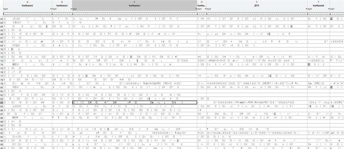Select row header 63
The width and height of the screenshot is (344, 149).
point(1,22)
